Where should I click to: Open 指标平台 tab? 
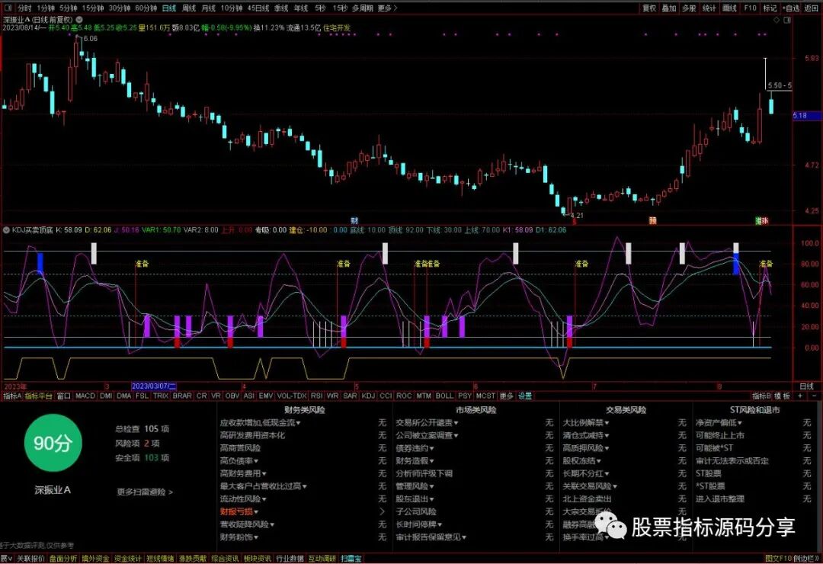pos(39,396)
